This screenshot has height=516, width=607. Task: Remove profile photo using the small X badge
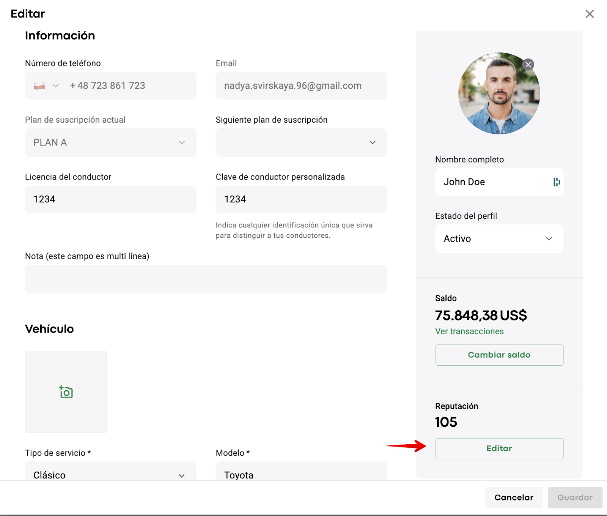(528, 65)
